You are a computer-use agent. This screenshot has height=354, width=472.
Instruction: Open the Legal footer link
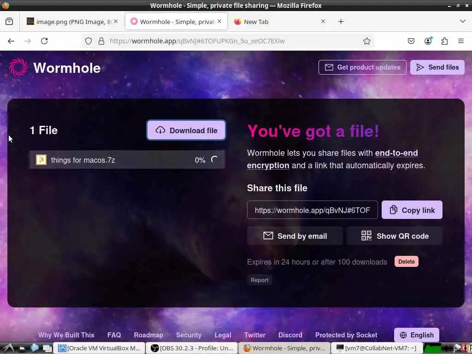[x=223, y=335]
